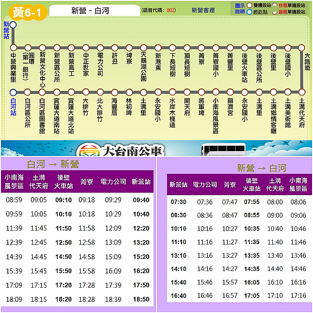Click the 09:40 arrival time cell
This screenshot has width=313, height=313.
coord(141,200)
